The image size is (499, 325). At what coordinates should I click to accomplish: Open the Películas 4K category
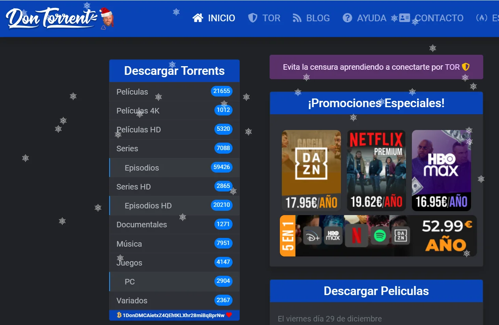coord(174,111)
